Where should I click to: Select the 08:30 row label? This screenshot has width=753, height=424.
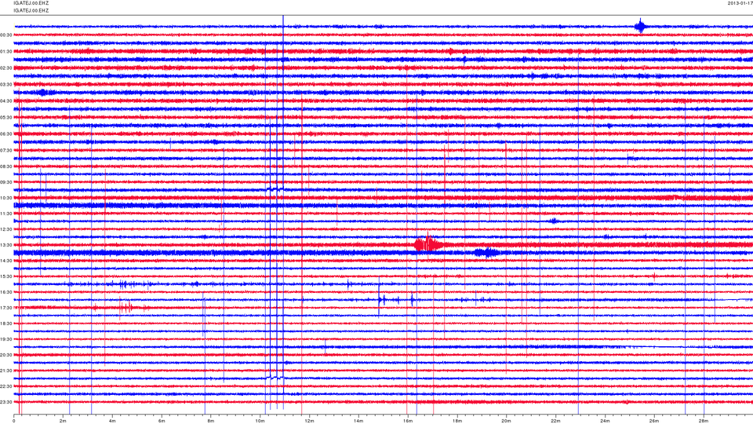(5, 166)
